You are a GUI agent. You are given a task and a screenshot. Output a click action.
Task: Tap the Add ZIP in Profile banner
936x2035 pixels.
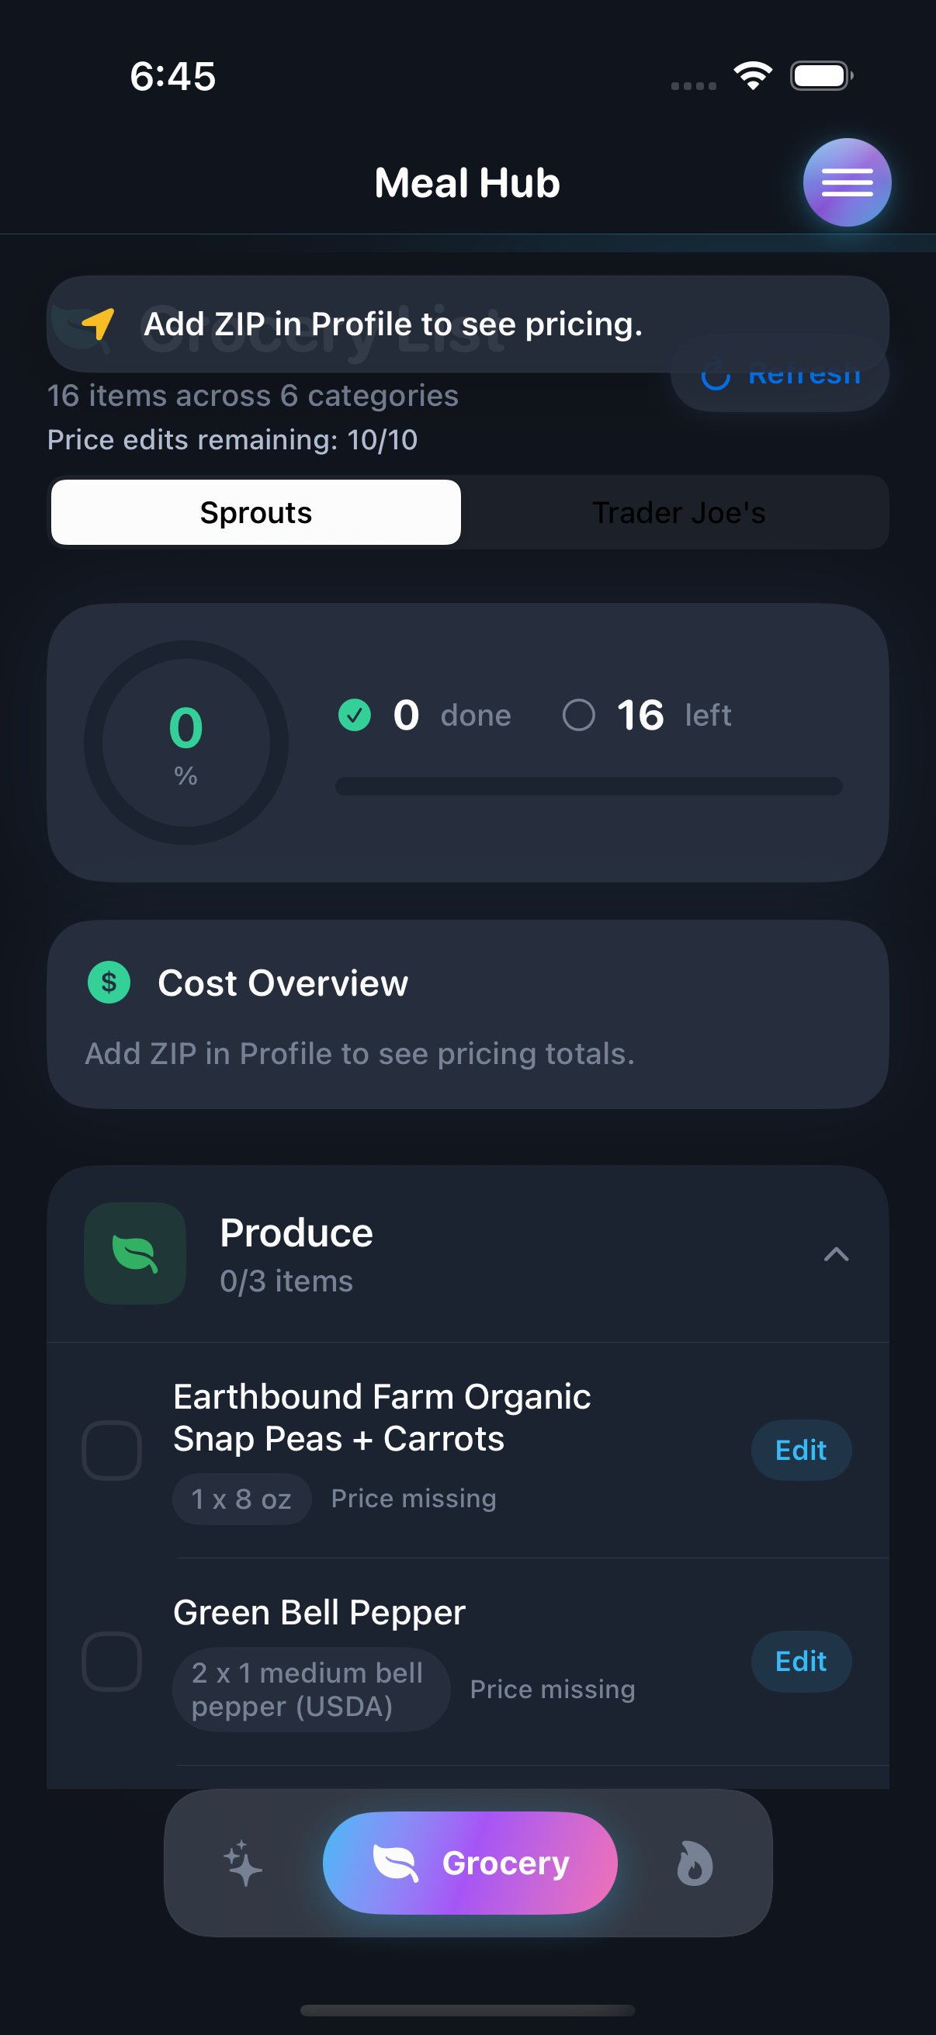pyautogui.click(x=467, y=324)
